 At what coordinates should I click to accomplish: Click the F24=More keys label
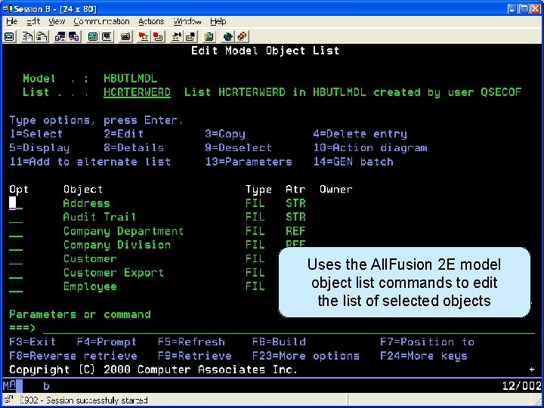point(424,356)
